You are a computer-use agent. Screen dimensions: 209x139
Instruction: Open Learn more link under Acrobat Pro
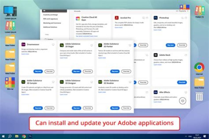[118, 28]
